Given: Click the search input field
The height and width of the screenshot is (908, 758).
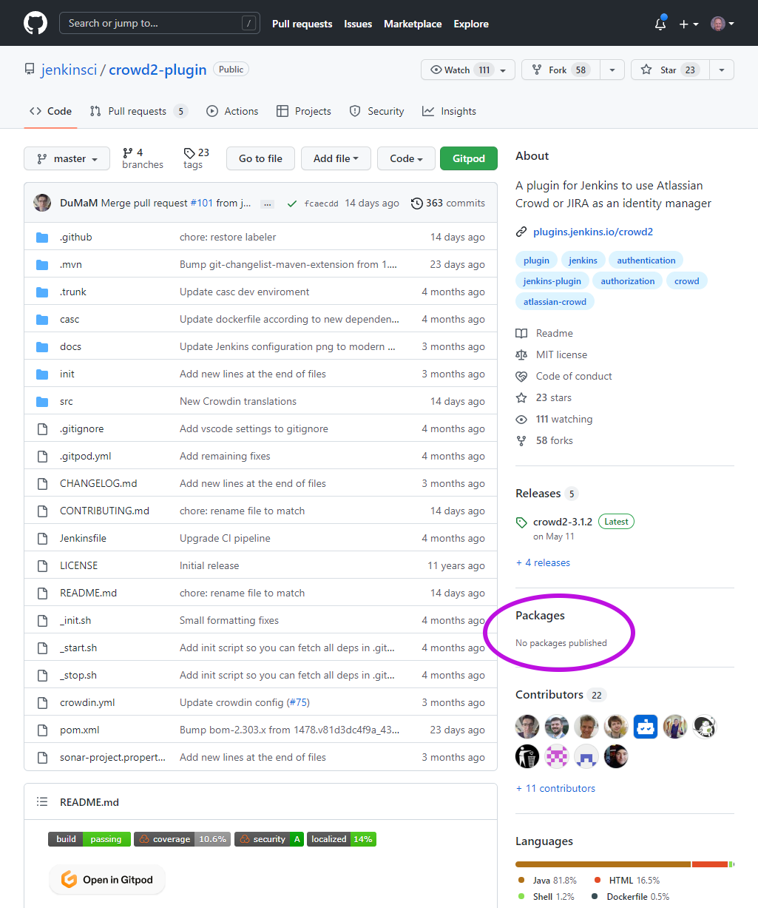Looking at the screenshot, I should 159,23.
